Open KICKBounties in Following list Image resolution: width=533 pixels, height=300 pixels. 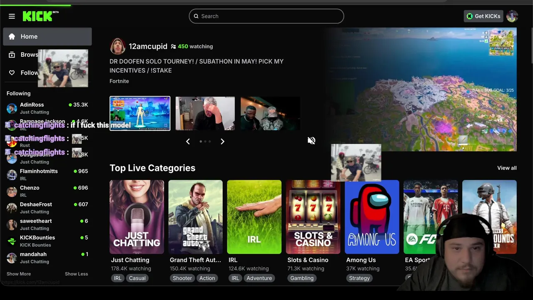(x=47, y=241)
